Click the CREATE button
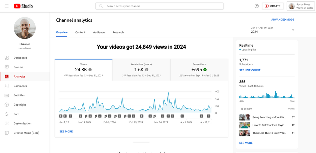 (x=273, y=6)
